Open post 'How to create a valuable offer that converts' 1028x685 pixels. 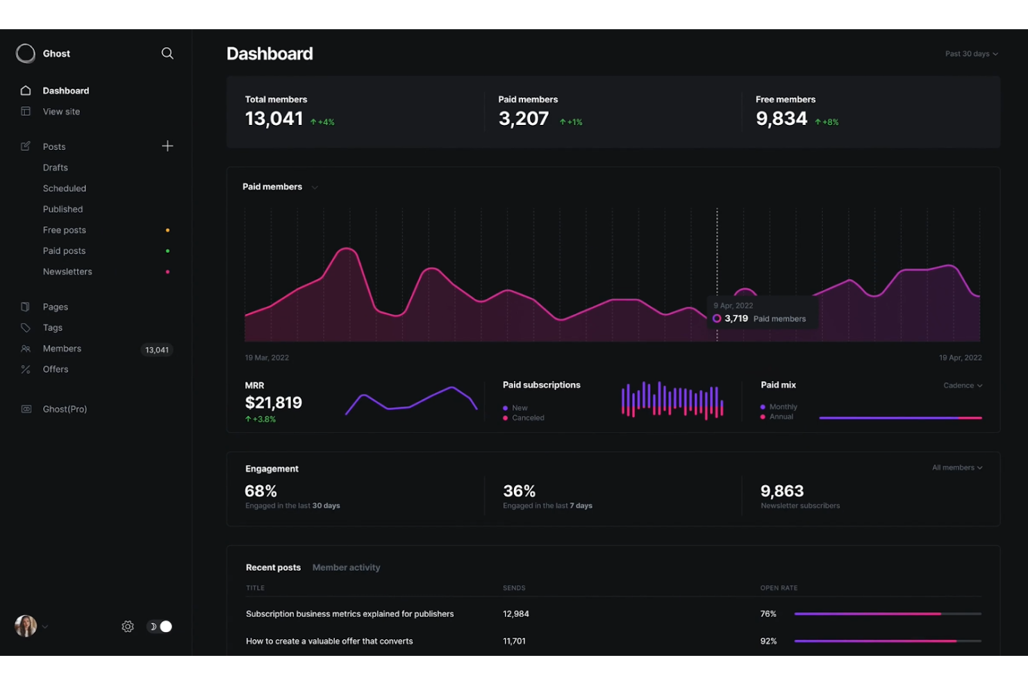point(329,641)
